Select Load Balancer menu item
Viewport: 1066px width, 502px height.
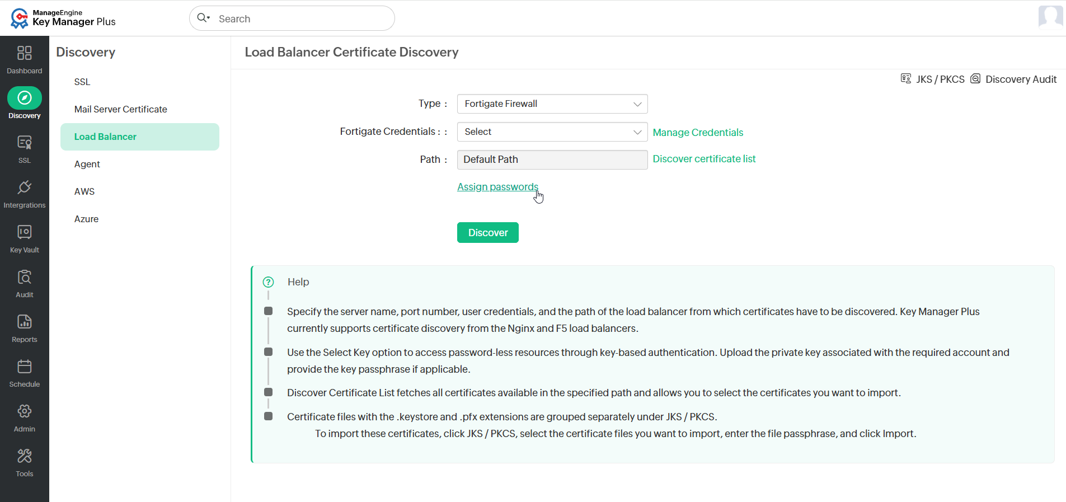(140, 137)
